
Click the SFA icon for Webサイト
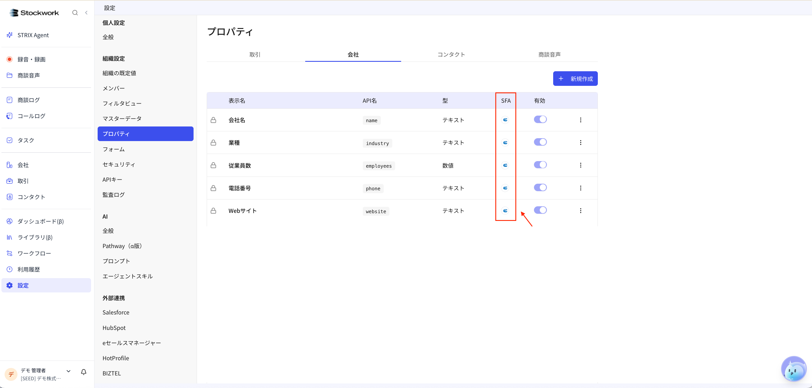coord(505,210)
